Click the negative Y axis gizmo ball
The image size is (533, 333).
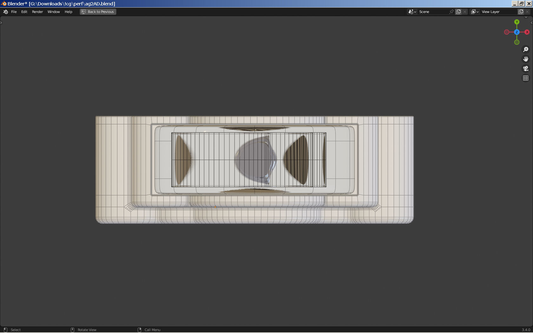pos(517,42)
